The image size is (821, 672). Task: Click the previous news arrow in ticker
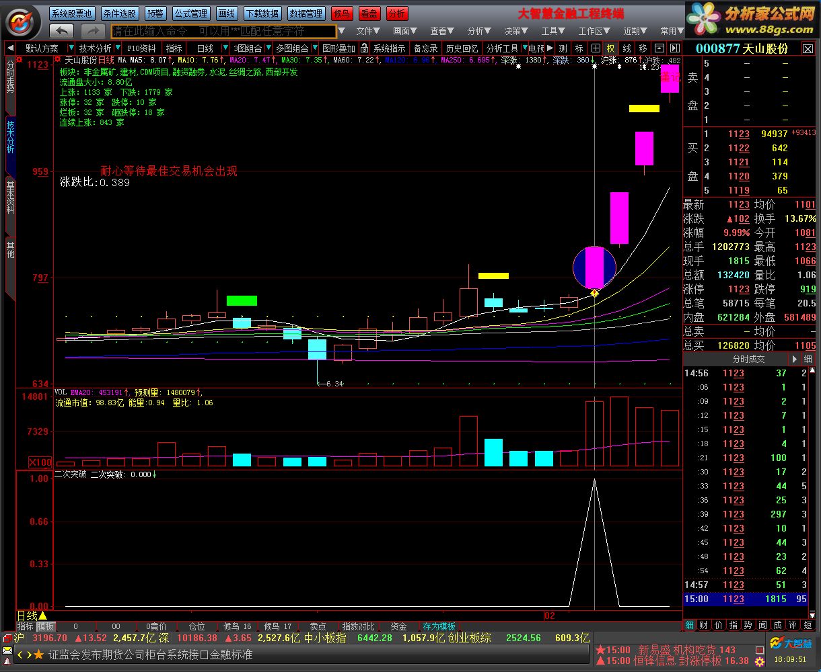tap(20, 655)
